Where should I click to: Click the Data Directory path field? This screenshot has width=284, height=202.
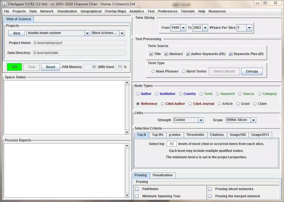[x=79, y=53]
